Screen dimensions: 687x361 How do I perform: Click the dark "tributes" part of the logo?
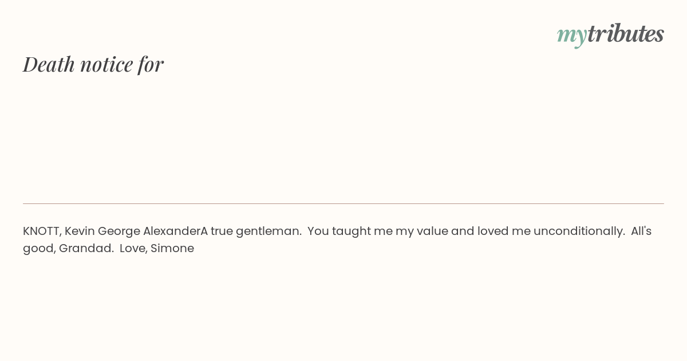(x=625, y=34)
